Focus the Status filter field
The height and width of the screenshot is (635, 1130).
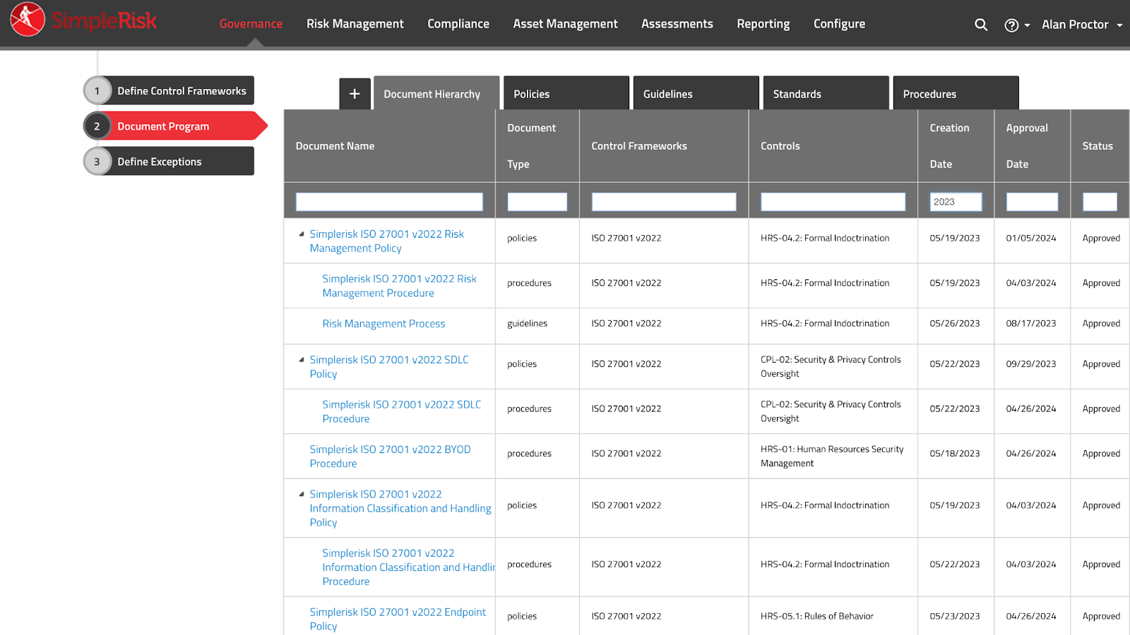[1100, 202]
